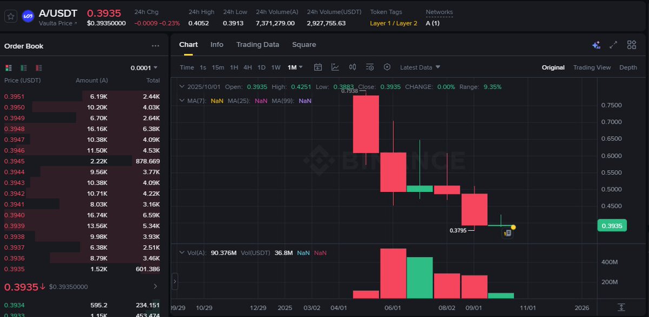Click the Price (USDT) column header
The image size is (649, 317).
(23, 80)
